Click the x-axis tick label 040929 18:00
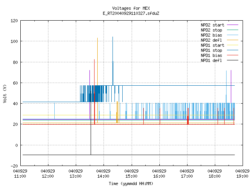 (214, 174)
